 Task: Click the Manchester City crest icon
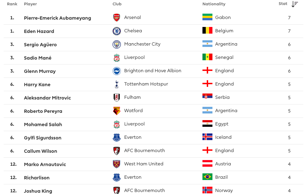[117, 44]
